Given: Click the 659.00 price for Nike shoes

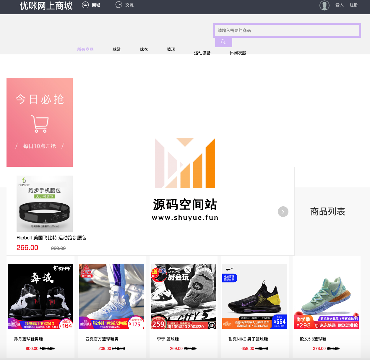Looking at the screenshot, I should point(248,348).
